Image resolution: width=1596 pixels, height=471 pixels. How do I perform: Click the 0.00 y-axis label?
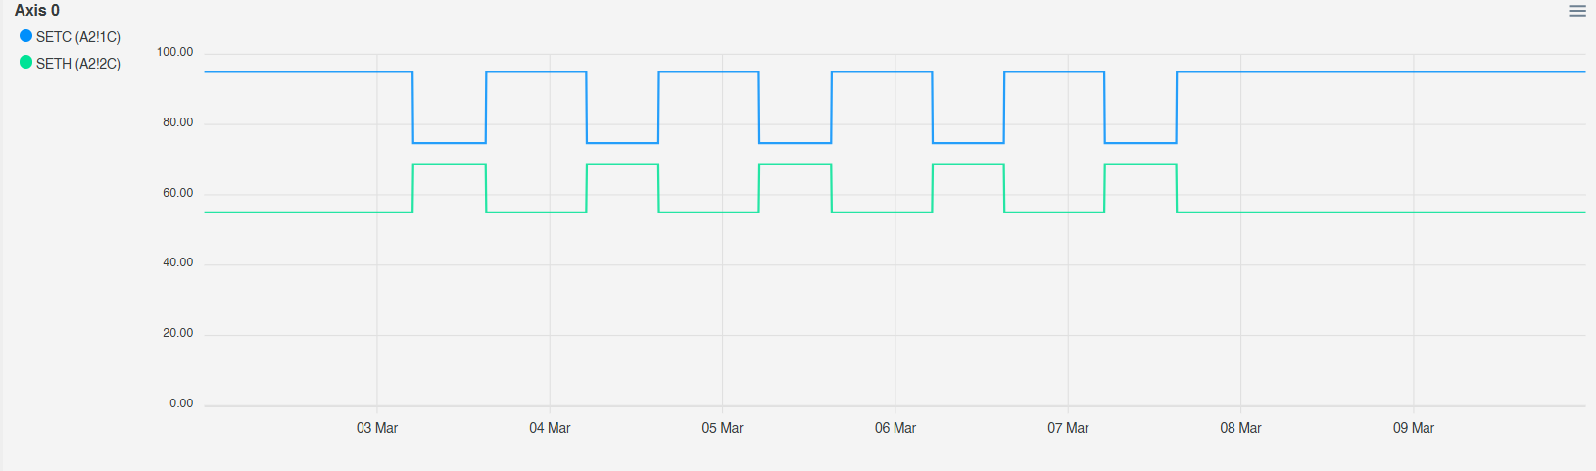181,403
